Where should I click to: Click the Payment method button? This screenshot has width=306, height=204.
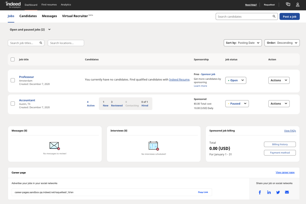280,153
